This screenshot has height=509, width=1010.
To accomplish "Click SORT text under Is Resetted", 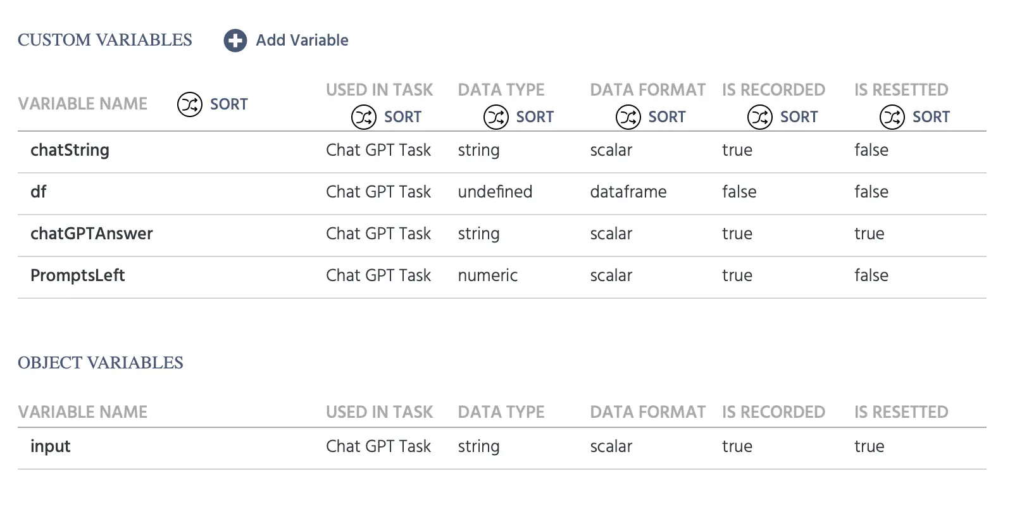I will point(931,117).
